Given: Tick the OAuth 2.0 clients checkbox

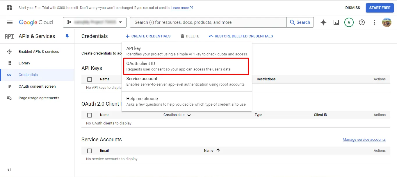Looking at the screenshot, I should pos(90,115).
